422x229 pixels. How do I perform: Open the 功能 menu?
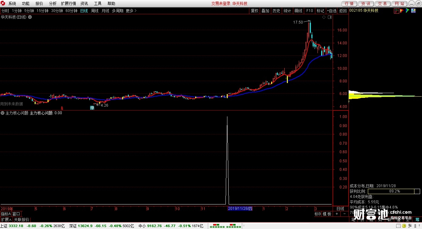click(x=26, y=3)
